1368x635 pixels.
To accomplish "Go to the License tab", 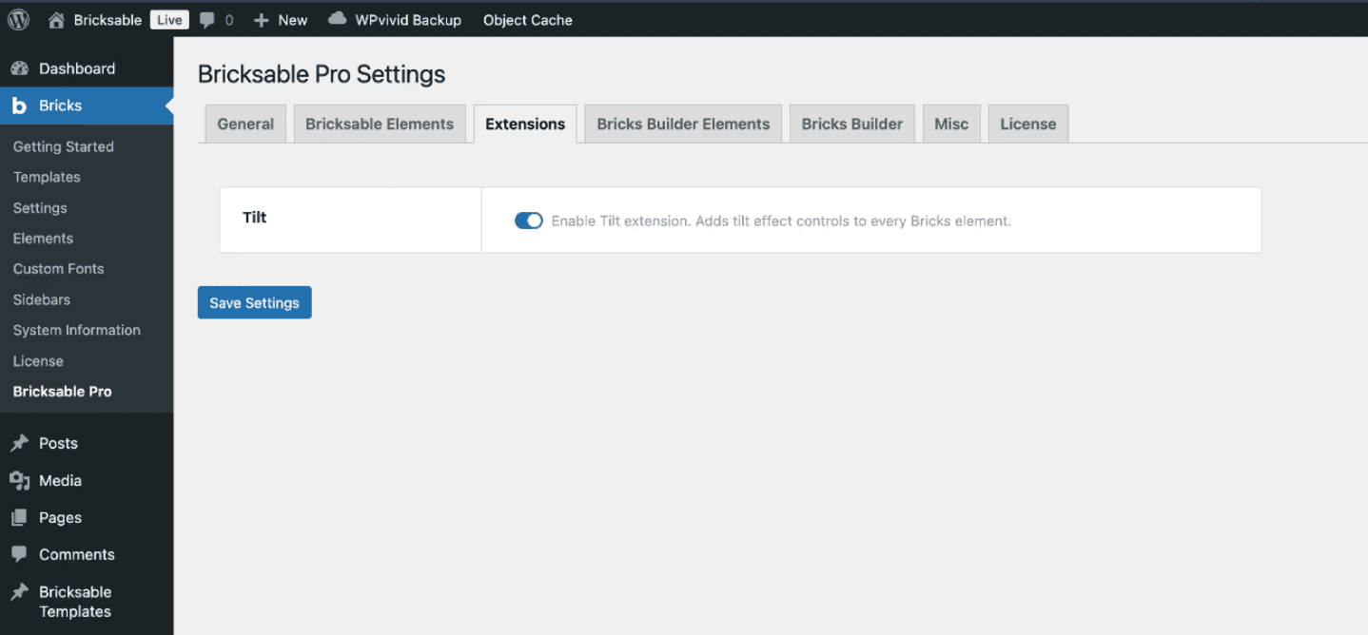I will coord(1027,125).
